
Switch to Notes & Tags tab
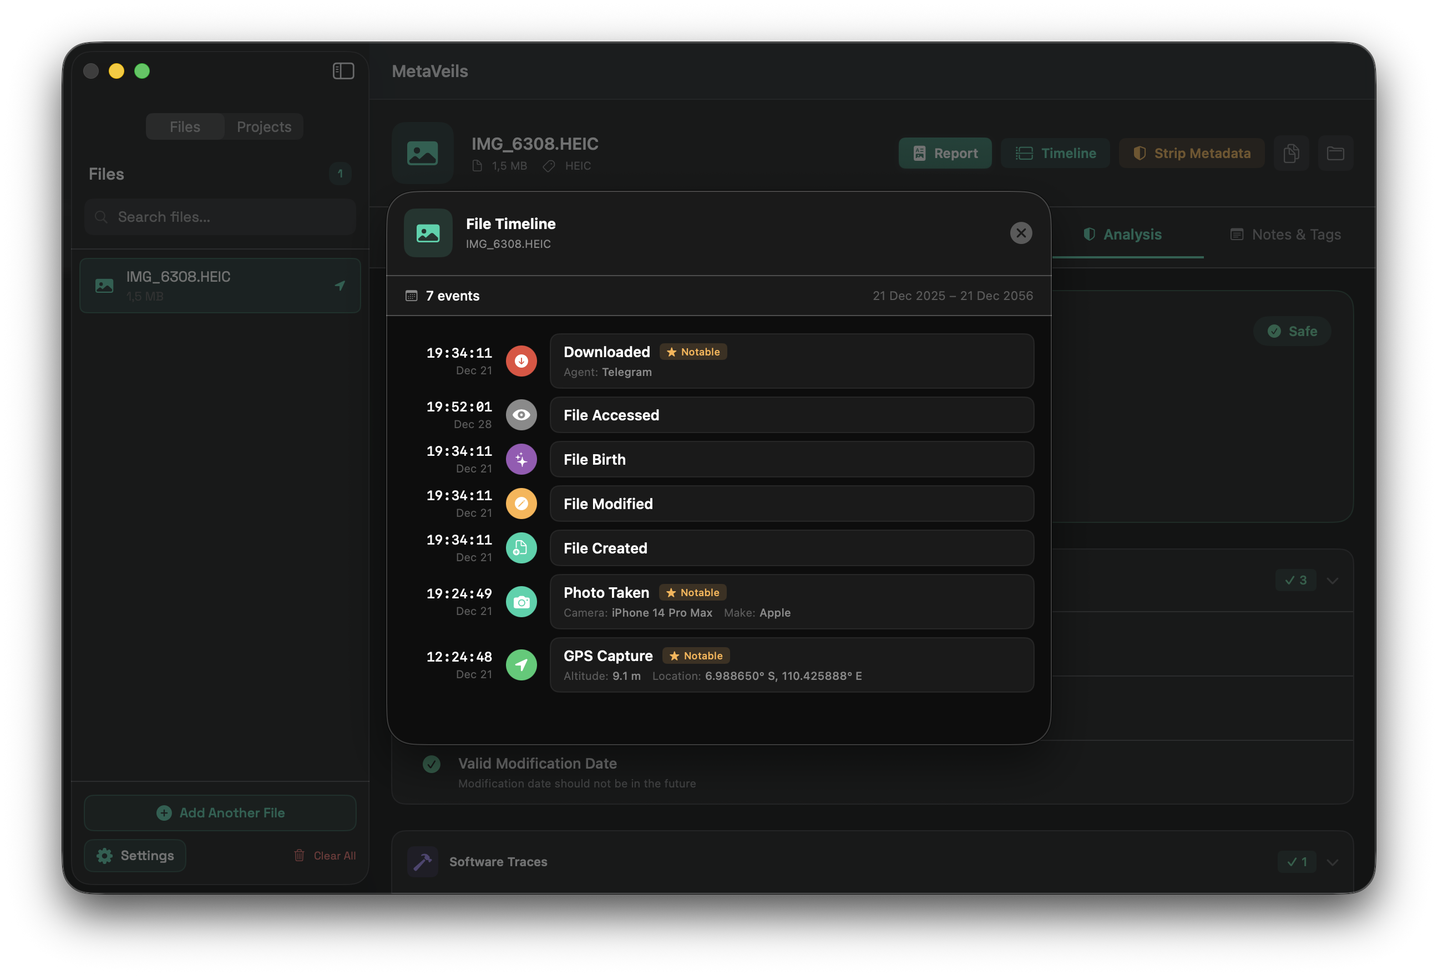click(x=1286, y=235)
